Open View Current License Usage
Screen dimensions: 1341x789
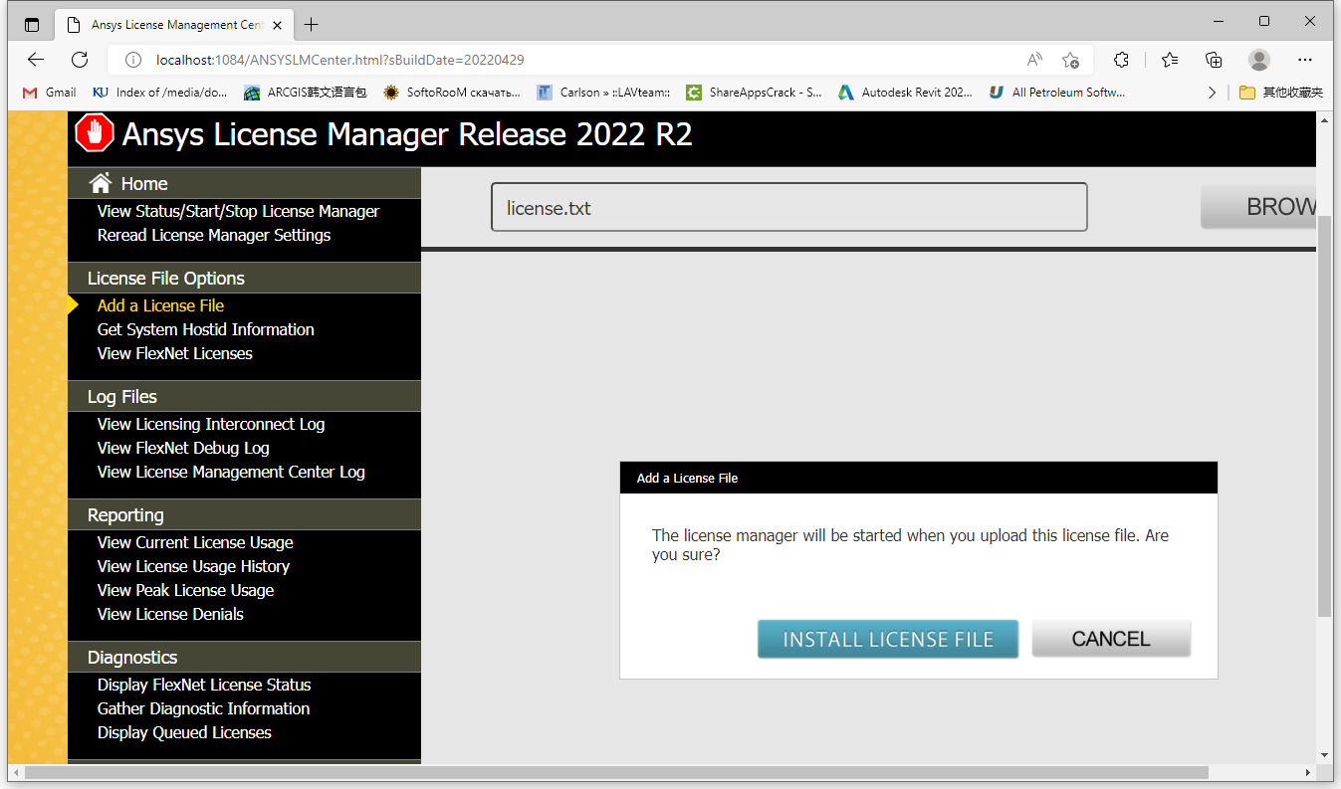click(195, 542)
